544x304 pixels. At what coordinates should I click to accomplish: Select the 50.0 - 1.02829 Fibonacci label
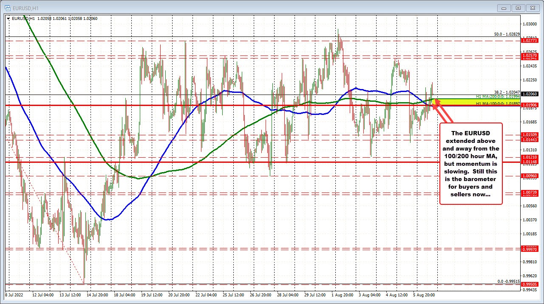(507, 34)
